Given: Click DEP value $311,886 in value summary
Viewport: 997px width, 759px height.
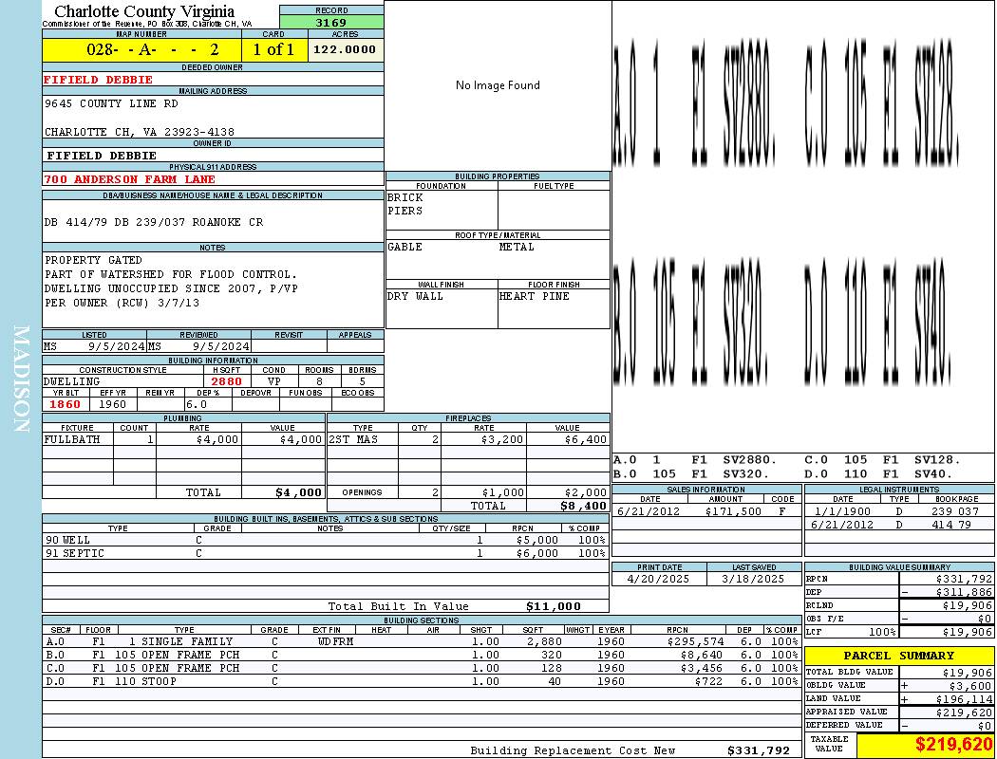Looking at the screenshot, I should (x=964, y=593).
